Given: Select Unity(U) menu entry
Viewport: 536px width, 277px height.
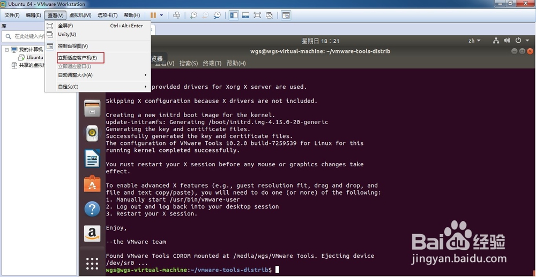Looking at the screenshot, I should coord(98,34).
